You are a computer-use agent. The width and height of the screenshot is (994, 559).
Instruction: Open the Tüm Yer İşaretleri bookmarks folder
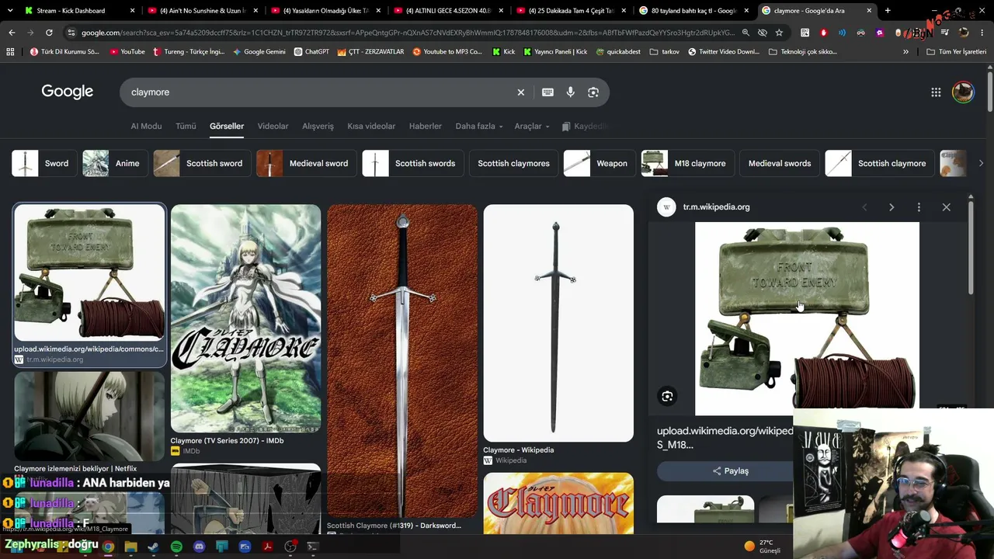point(956,52)
